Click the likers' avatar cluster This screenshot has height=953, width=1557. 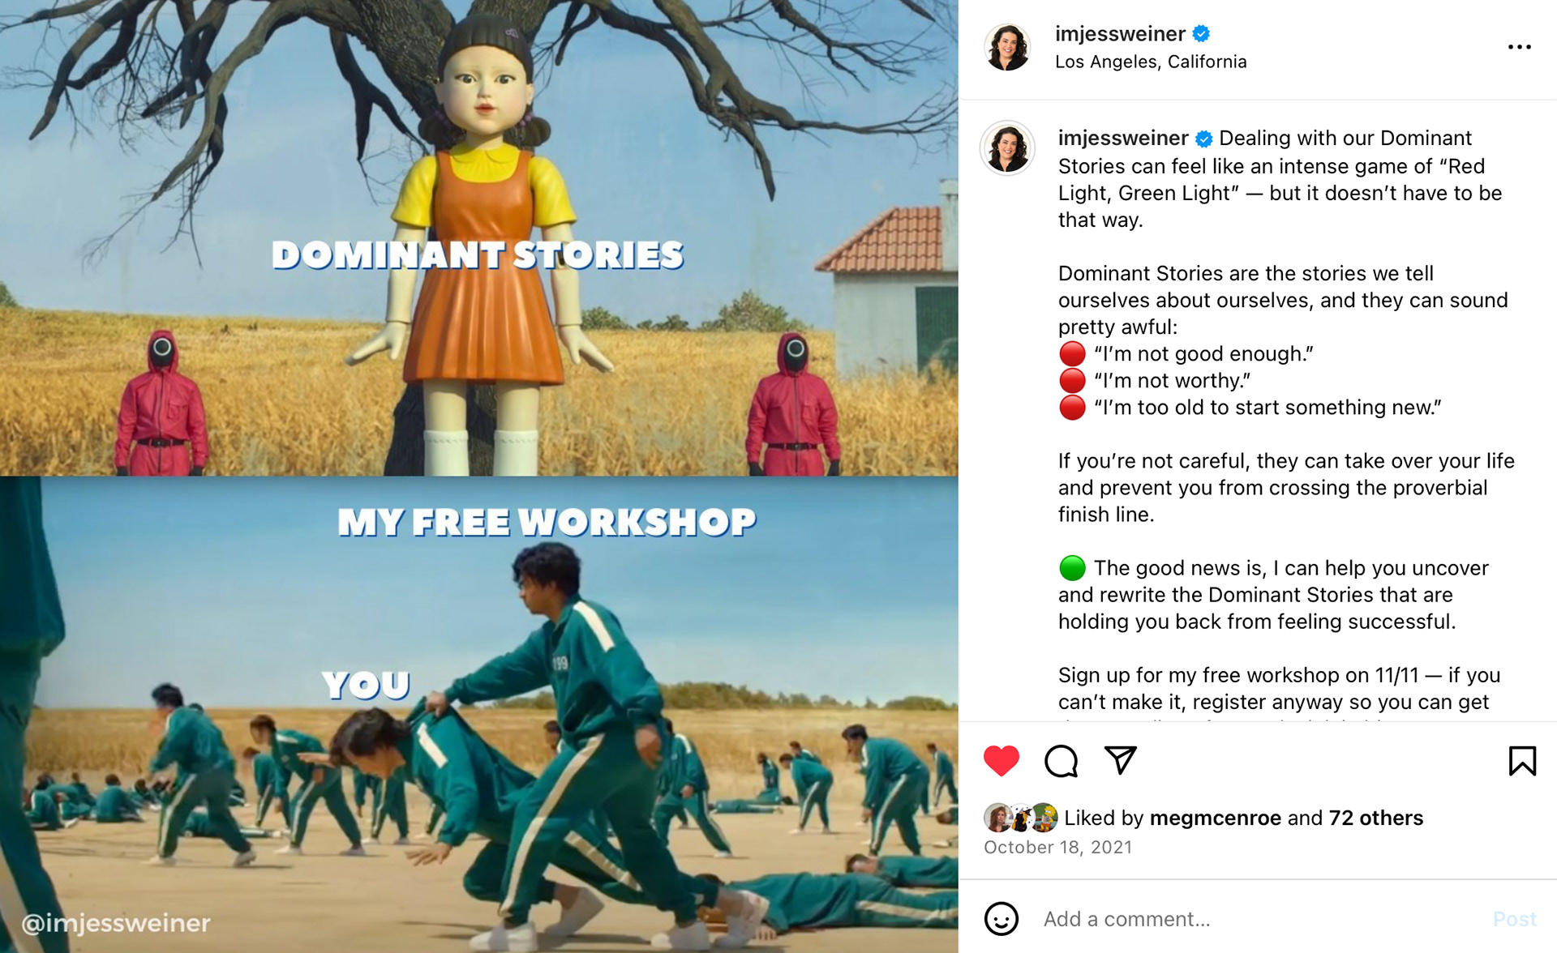[1020, 818]
